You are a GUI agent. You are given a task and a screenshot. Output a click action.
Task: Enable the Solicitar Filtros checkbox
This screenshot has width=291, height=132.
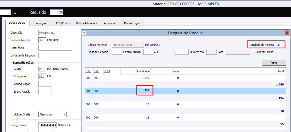(253, 52)
